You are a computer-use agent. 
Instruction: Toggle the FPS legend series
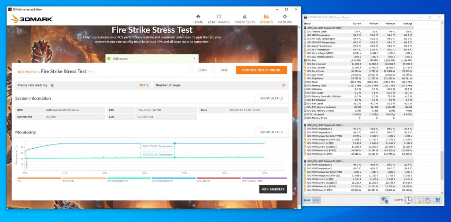coord(39,179)
